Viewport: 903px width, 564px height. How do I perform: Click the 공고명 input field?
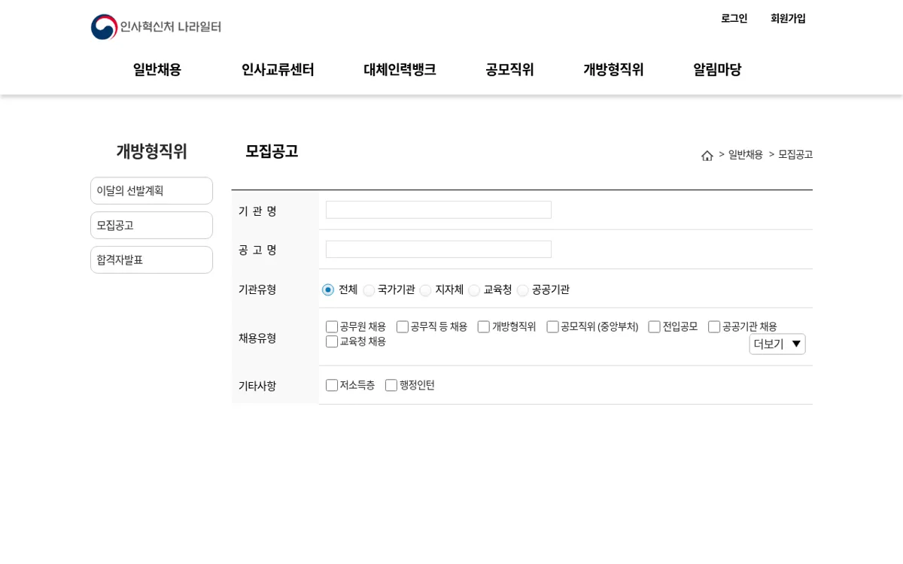coord(439,250)
